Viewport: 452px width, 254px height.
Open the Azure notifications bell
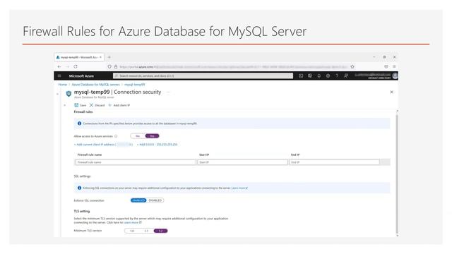pos(319,75)
